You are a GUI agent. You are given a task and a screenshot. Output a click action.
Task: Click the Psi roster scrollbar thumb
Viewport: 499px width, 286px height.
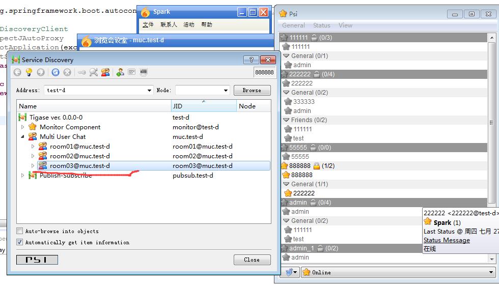pyautogui.click(x=492, y=123)
